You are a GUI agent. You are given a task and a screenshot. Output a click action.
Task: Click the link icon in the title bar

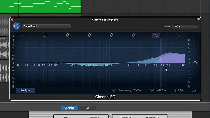coord(198,19)
